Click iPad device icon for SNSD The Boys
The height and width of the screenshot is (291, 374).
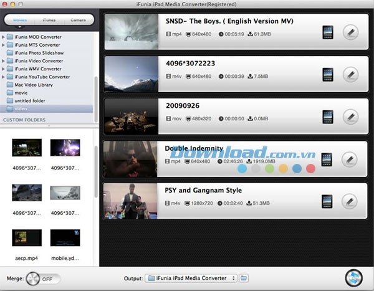pyautogui.click(x=328, y=32)
